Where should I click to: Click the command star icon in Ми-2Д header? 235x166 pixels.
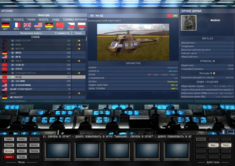pyautogui.click(x=92, y=16)
